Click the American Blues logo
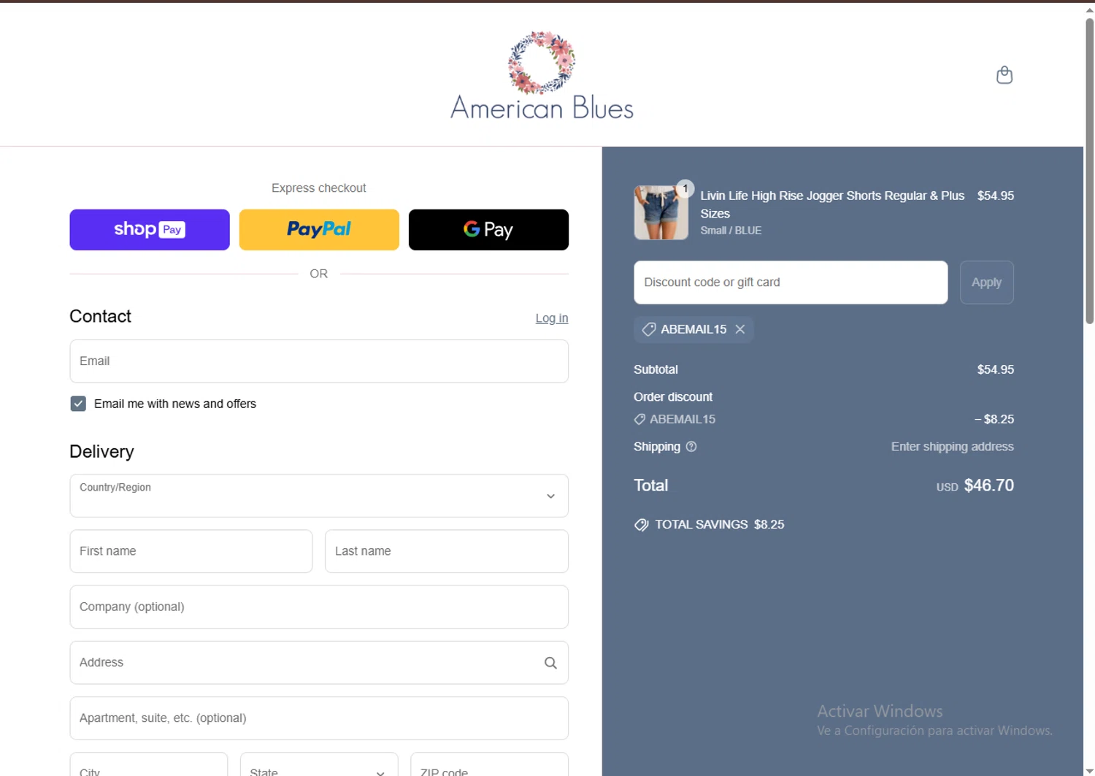1095x776 pixels. coord(542,76)
